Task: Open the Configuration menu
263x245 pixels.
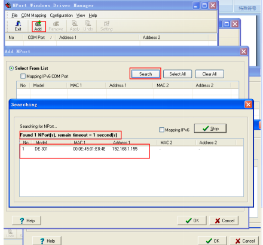Action: [61, 16]
